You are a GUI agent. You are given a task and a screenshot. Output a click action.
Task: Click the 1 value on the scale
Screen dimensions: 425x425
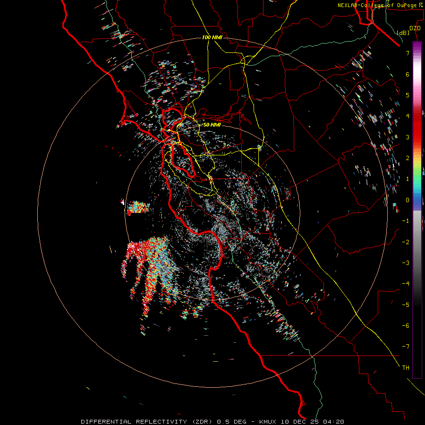tap(408, 179)
